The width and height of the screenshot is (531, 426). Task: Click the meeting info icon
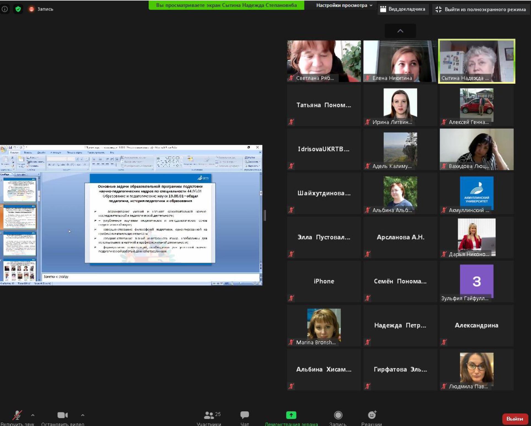[5, 9]
